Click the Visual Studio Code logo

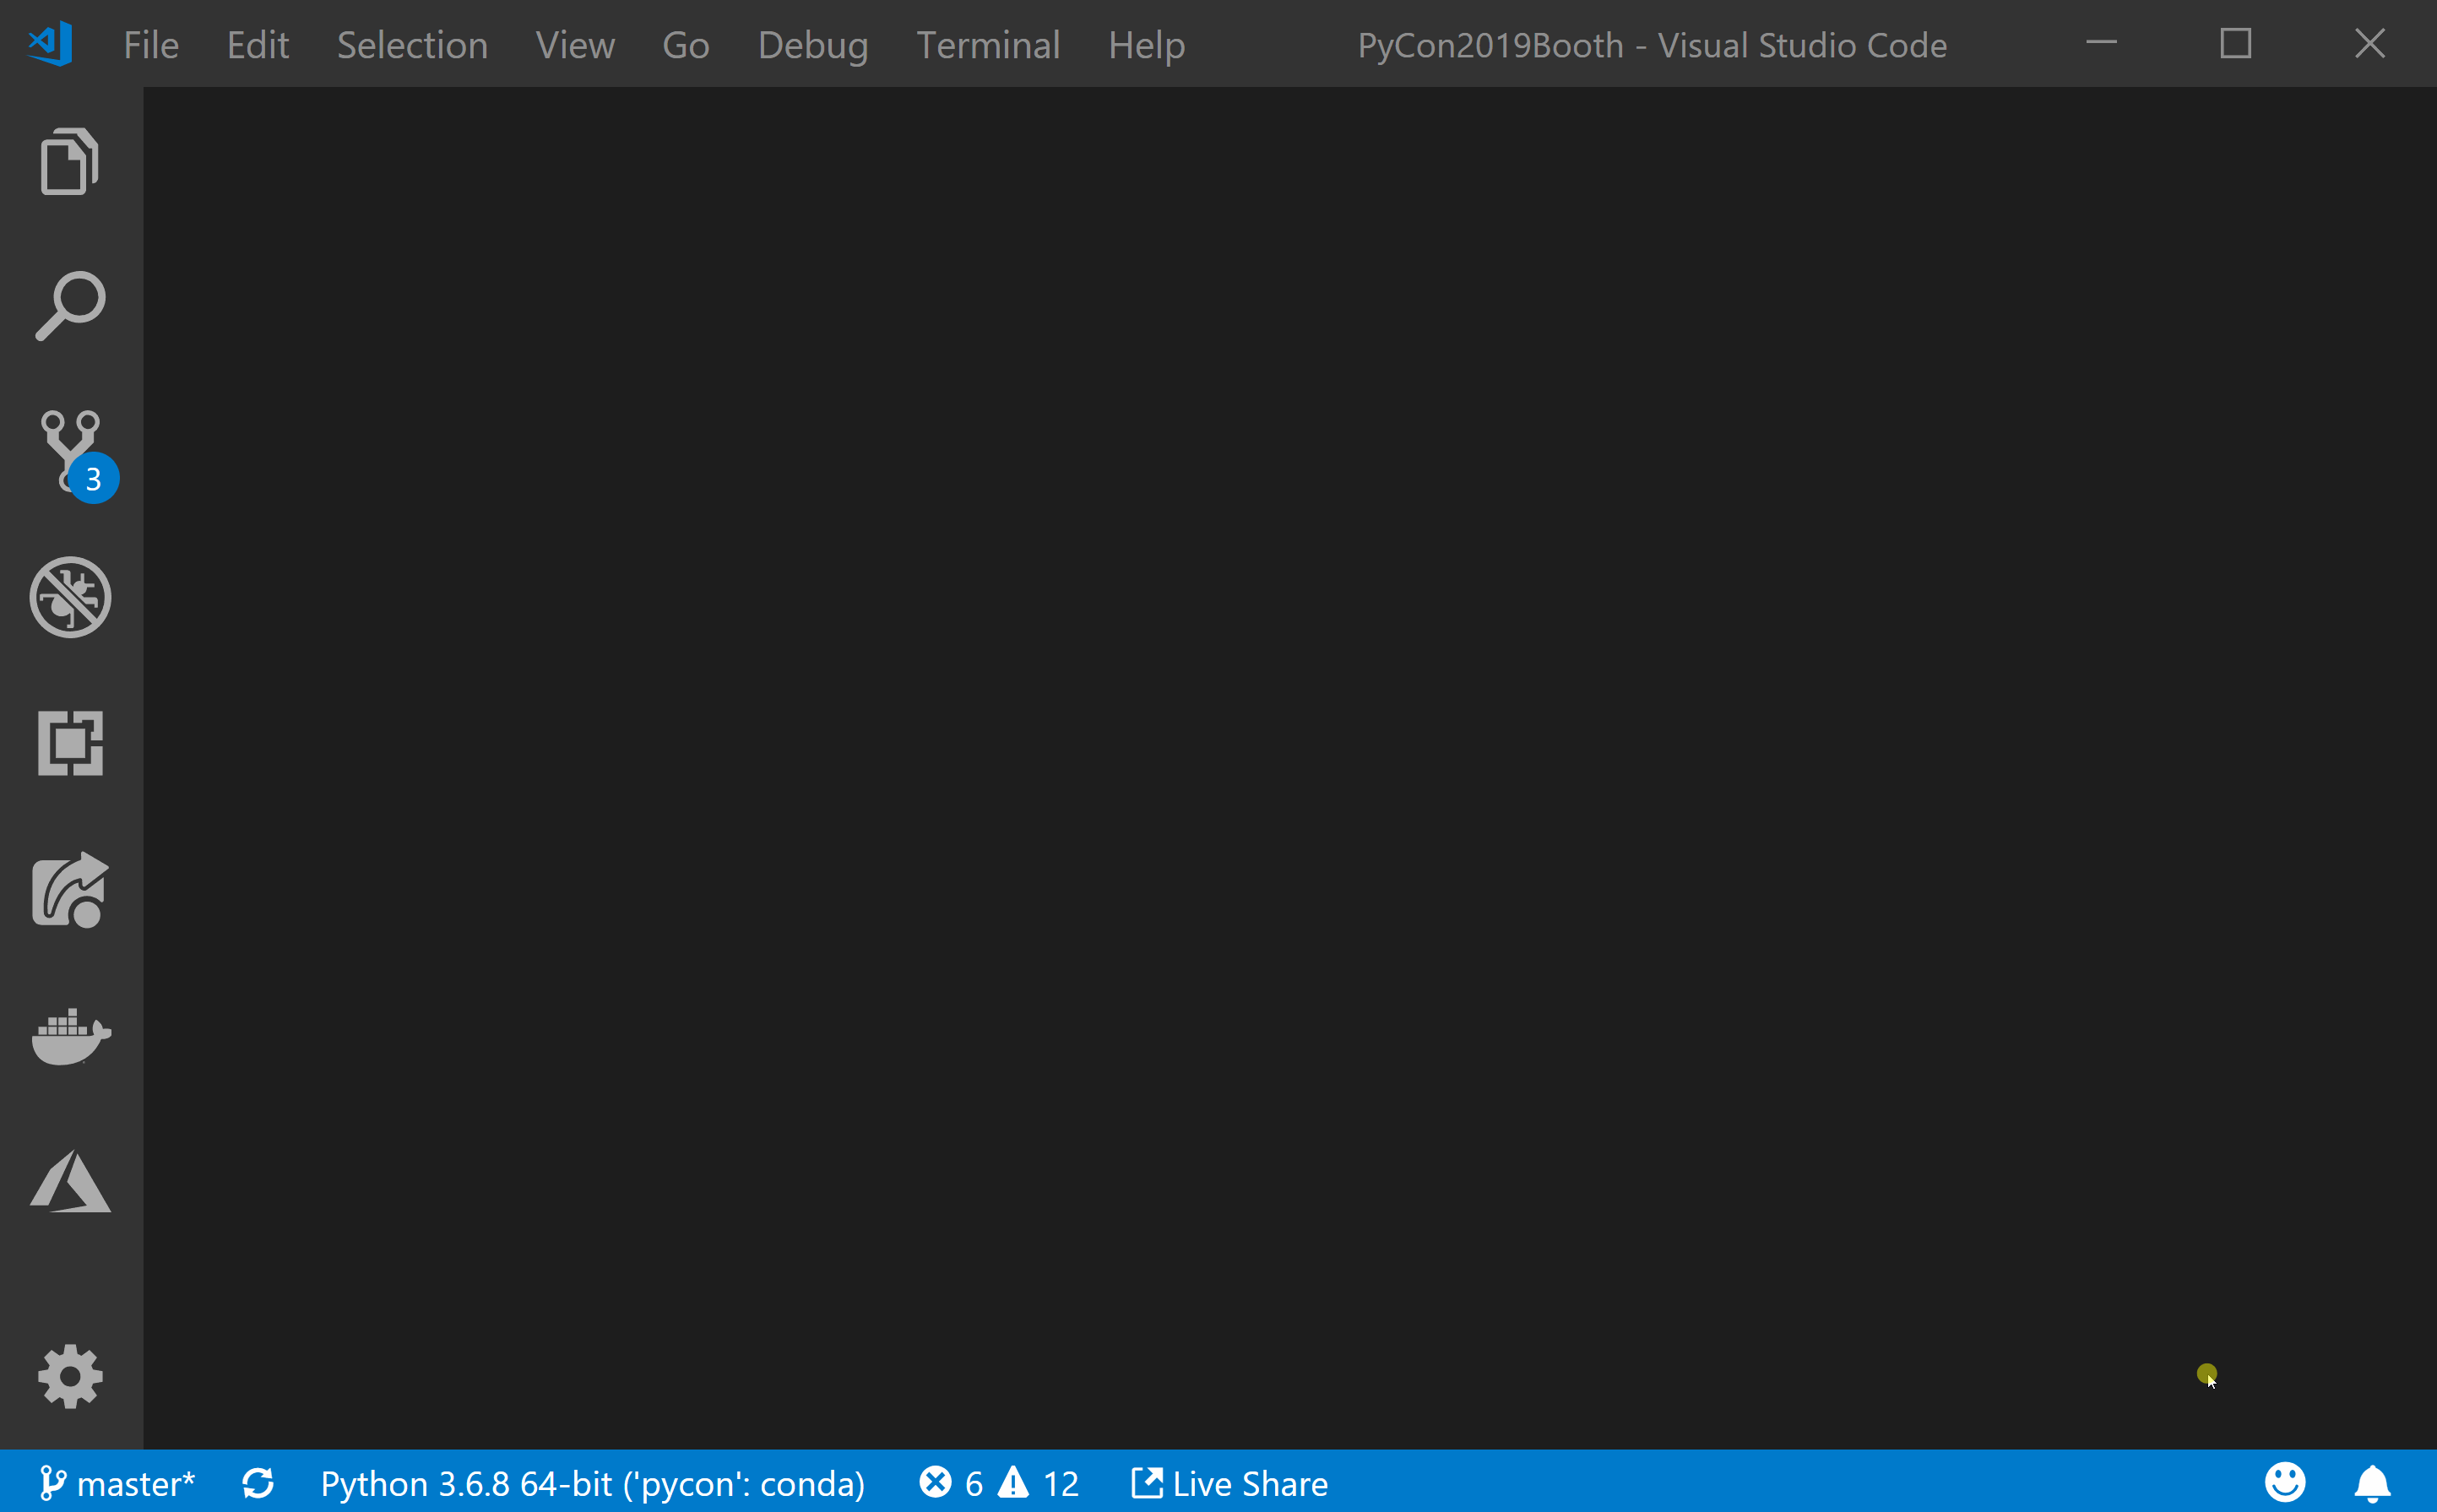tap(49, 43)
